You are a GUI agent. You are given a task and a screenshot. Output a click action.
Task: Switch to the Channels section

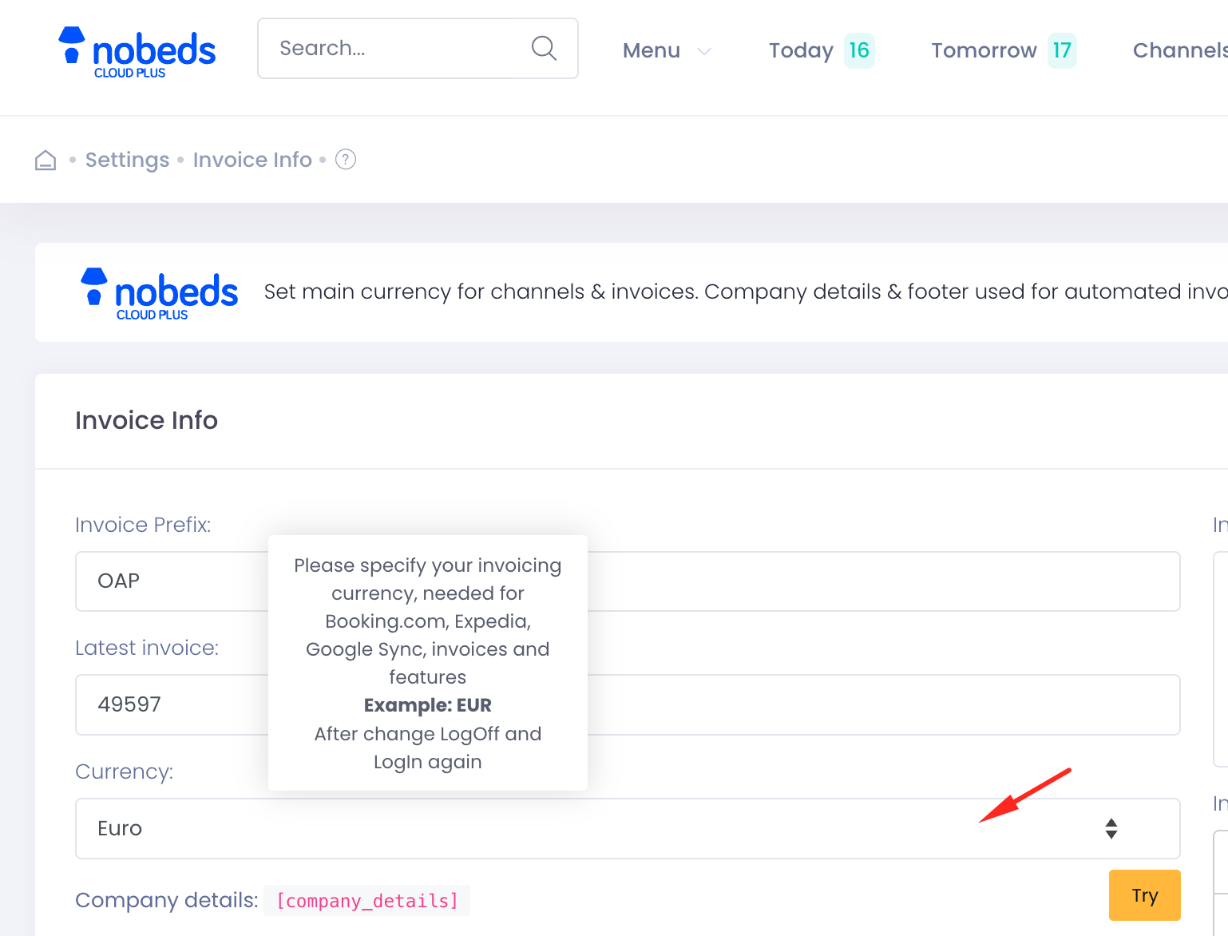coord(1181,50)
